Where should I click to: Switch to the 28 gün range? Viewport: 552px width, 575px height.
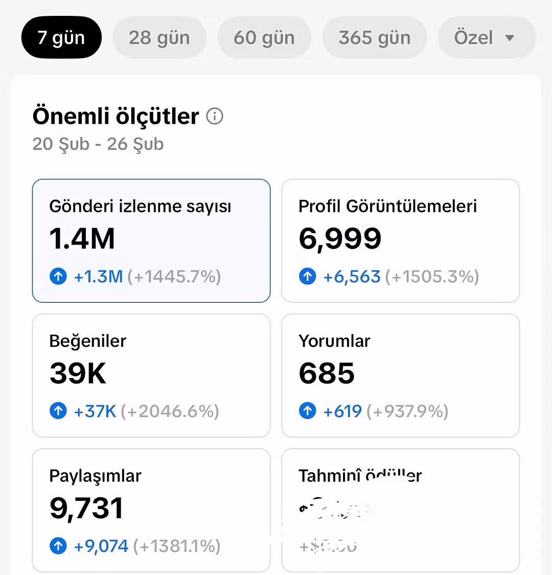(159, 38)
